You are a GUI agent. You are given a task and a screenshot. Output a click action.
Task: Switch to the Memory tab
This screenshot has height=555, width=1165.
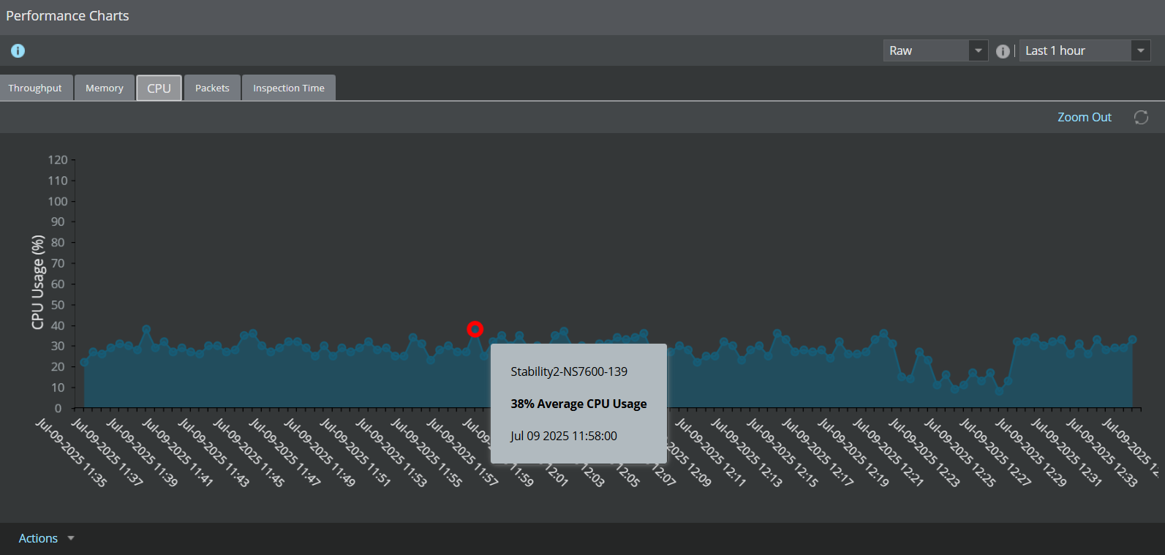point(105,88)
